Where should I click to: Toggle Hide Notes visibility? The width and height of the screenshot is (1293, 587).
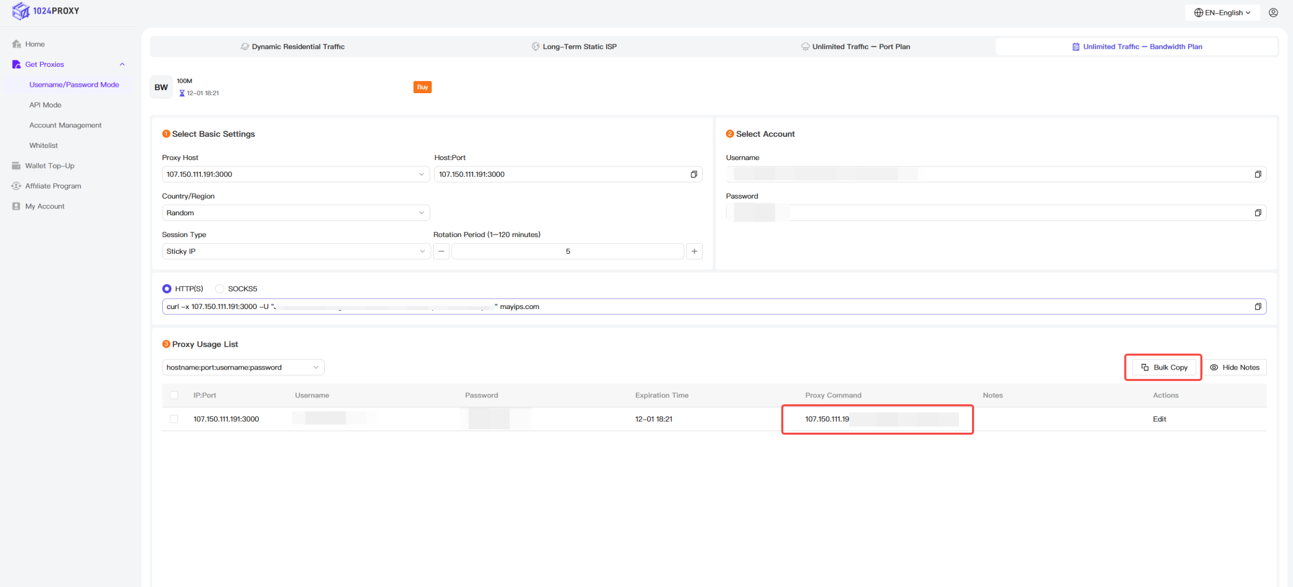tap(1234, 367)
